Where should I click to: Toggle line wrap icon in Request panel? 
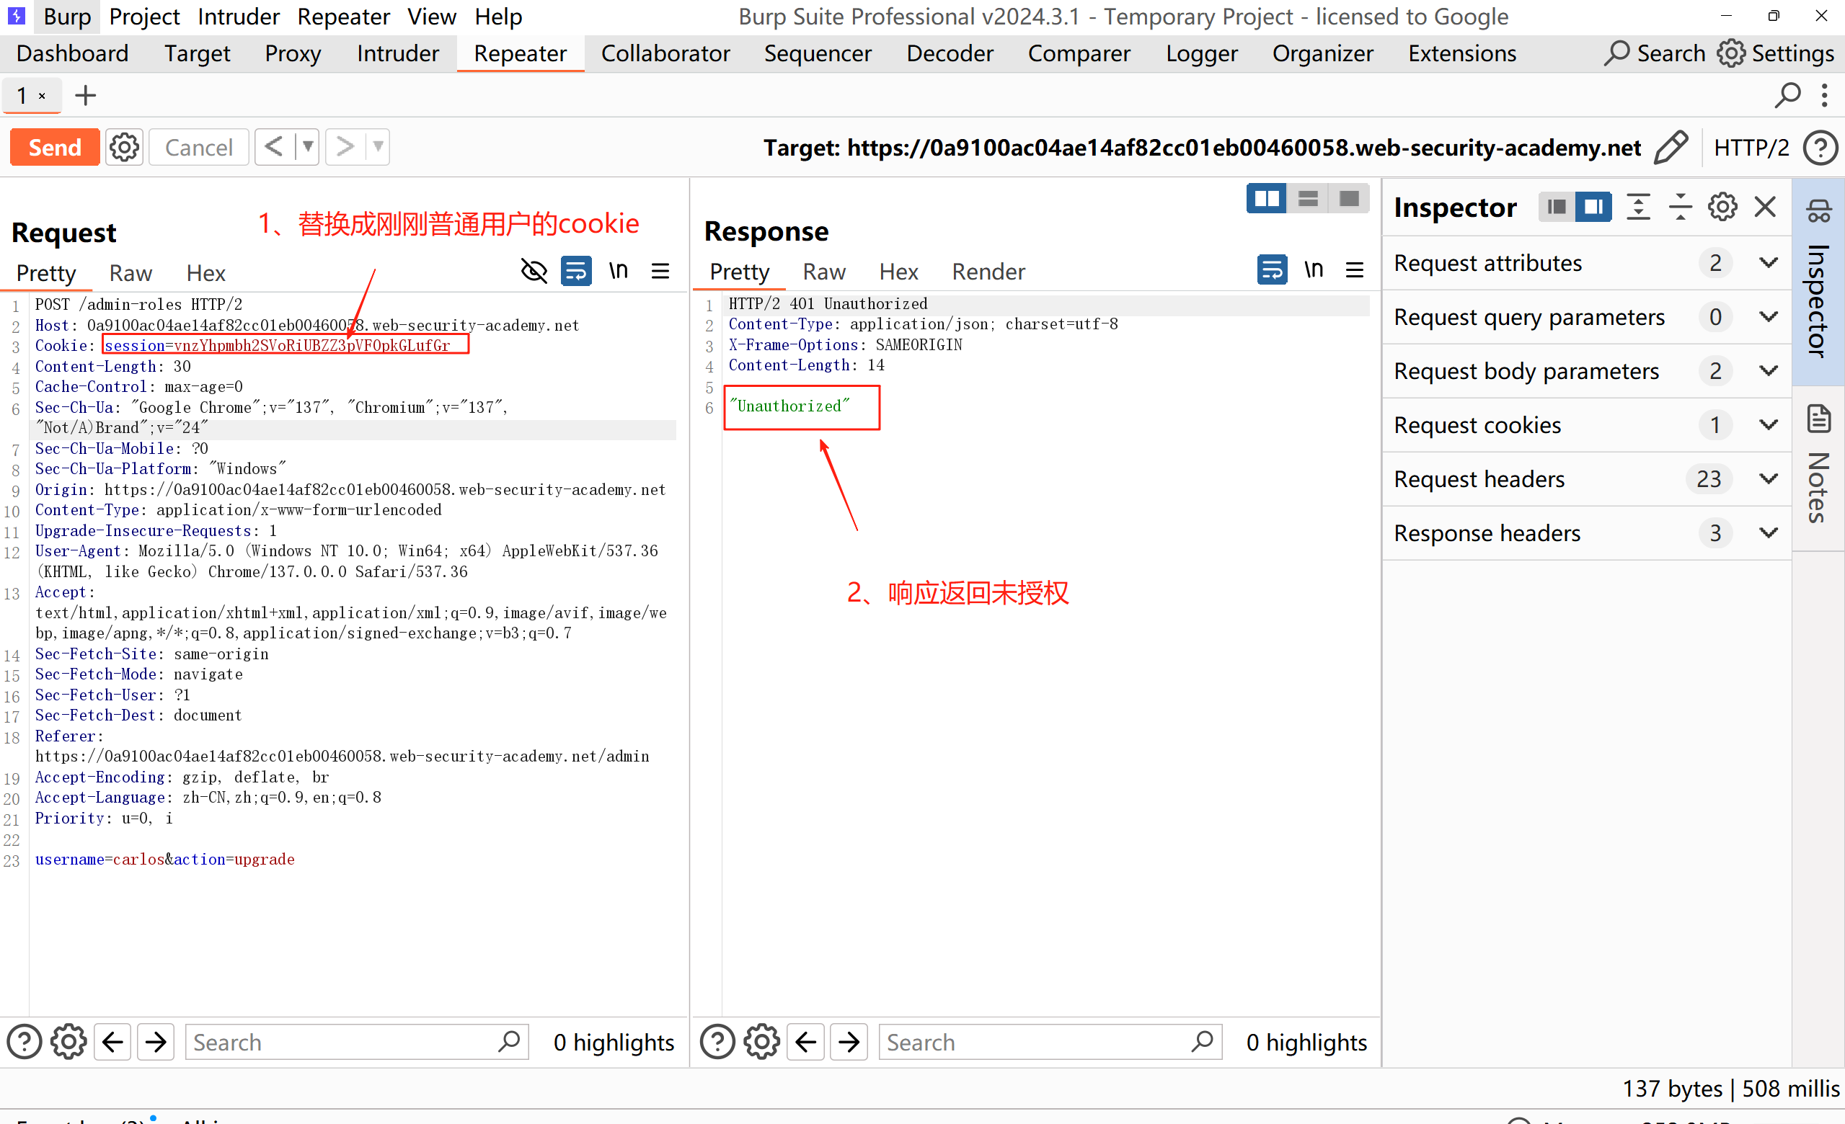click(x=576, y=271)
